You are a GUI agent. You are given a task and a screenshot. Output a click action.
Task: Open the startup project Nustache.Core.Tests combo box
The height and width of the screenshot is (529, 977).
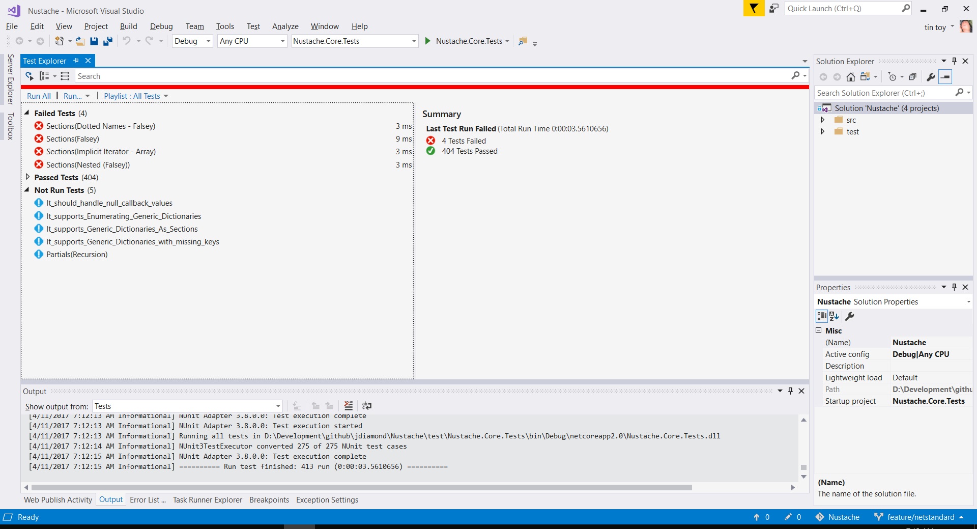pyautogui.click(x=355, y=41)
